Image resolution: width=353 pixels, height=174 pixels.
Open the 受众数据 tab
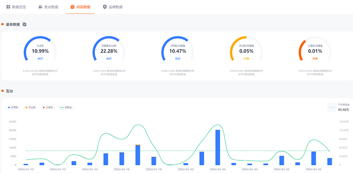[48, 7]
